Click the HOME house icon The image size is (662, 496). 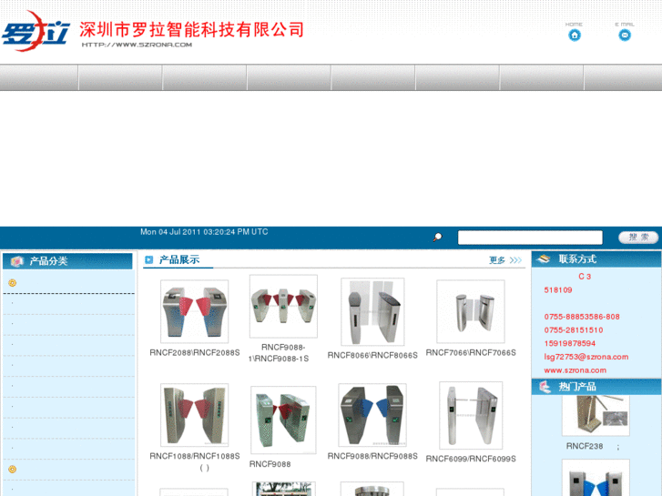[575, 35]
